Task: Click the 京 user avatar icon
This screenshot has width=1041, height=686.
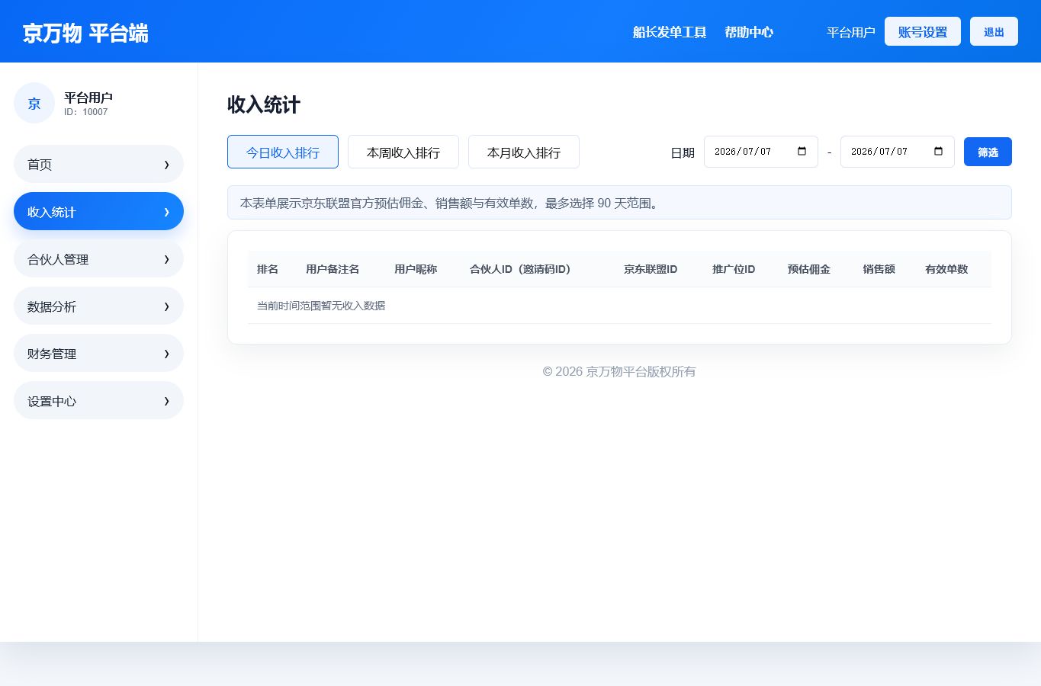Action: click(34, 103)
